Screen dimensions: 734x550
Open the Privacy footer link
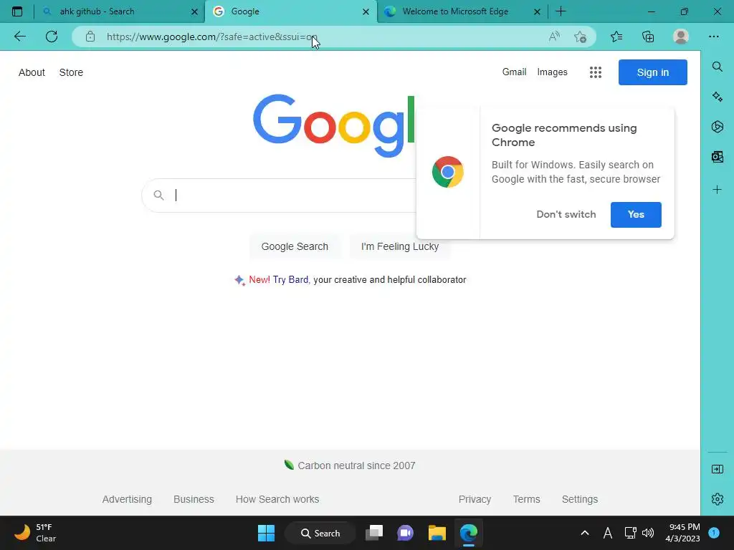pos(475,499)
